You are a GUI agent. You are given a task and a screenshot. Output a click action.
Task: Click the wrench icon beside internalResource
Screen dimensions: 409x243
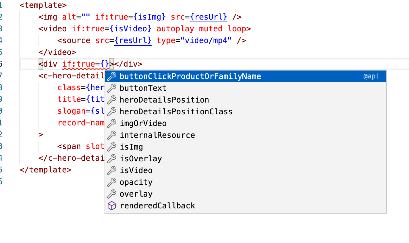click(x=111, y=135)
